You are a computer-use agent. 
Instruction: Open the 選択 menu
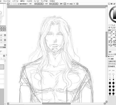pyautogui.click(x=22, y=1)
